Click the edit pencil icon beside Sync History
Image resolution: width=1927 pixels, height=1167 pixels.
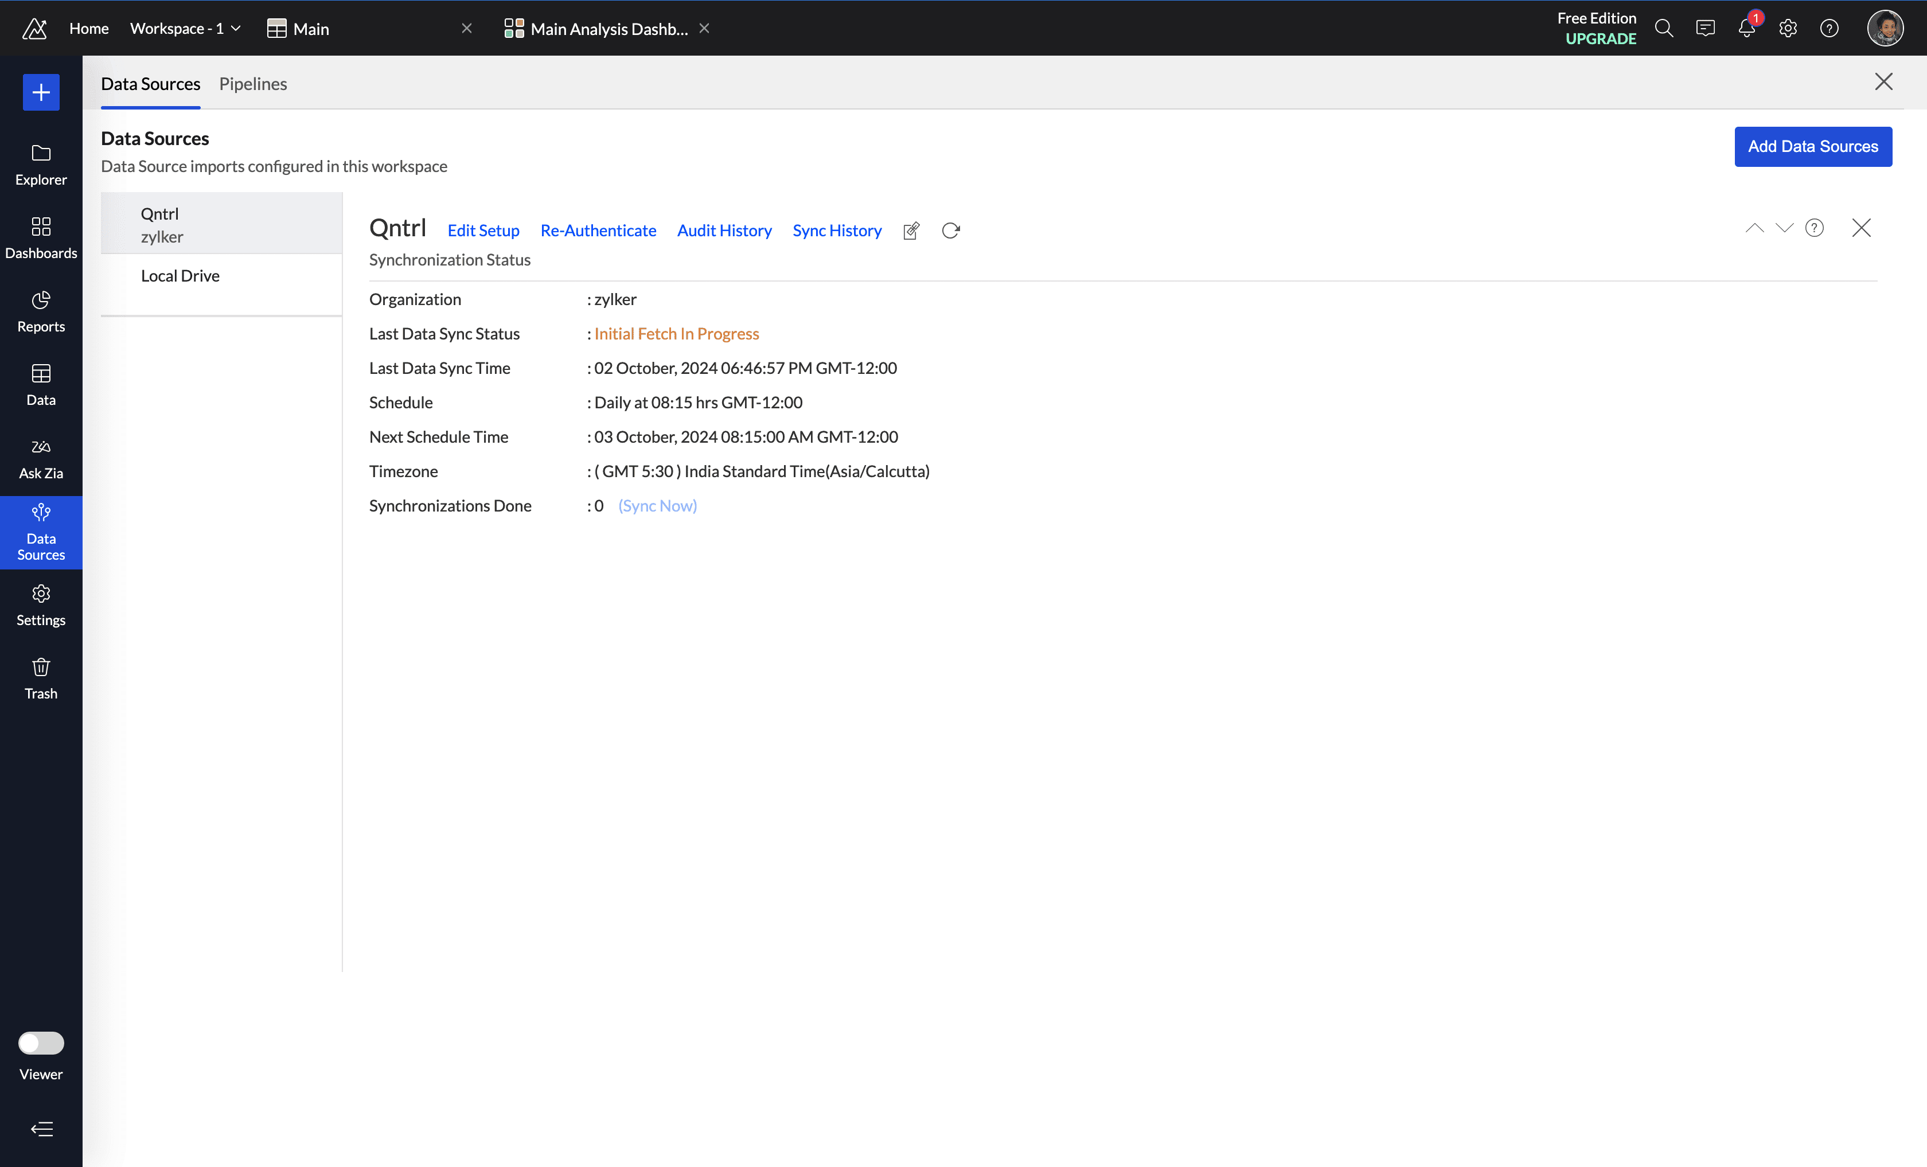coord(911,231)
